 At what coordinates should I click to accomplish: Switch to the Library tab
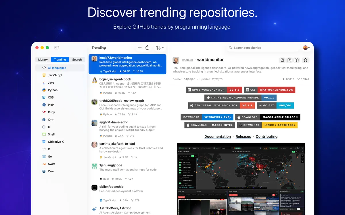pos(43,60)
